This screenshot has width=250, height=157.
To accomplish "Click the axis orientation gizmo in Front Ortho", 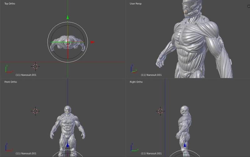I will click(9, 147).
